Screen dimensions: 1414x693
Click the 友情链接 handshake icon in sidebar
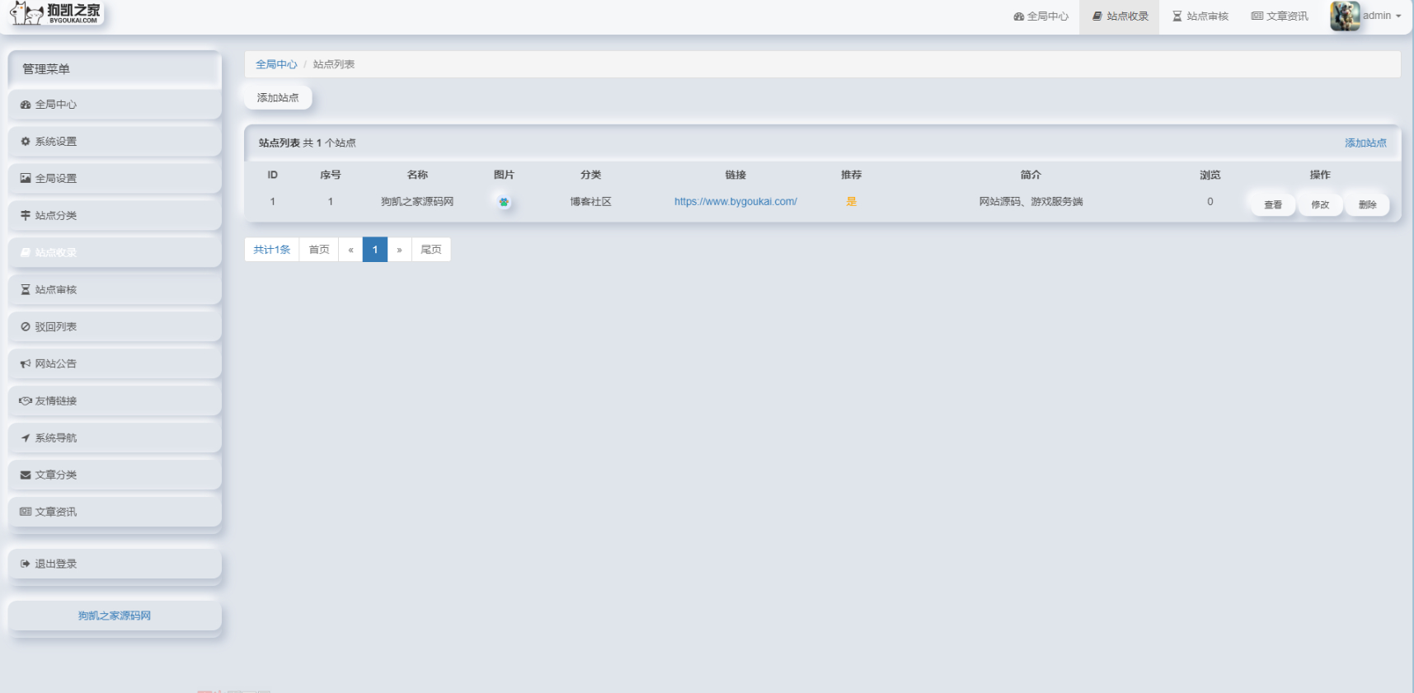coord(26,401)
